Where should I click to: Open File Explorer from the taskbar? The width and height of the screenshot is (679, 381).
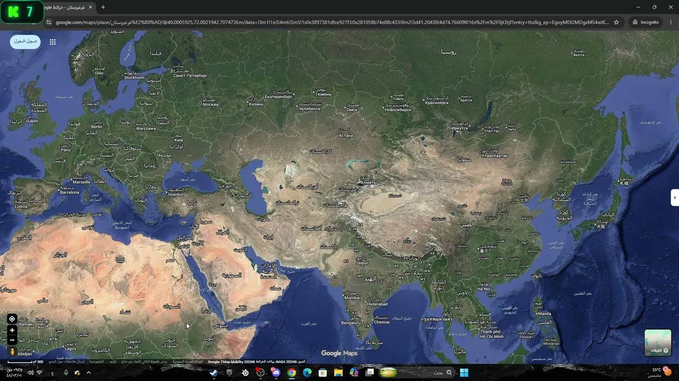coord(338,373)
